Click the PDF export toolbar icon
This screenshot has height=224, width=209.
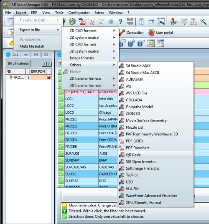click(x=82, y=21)
